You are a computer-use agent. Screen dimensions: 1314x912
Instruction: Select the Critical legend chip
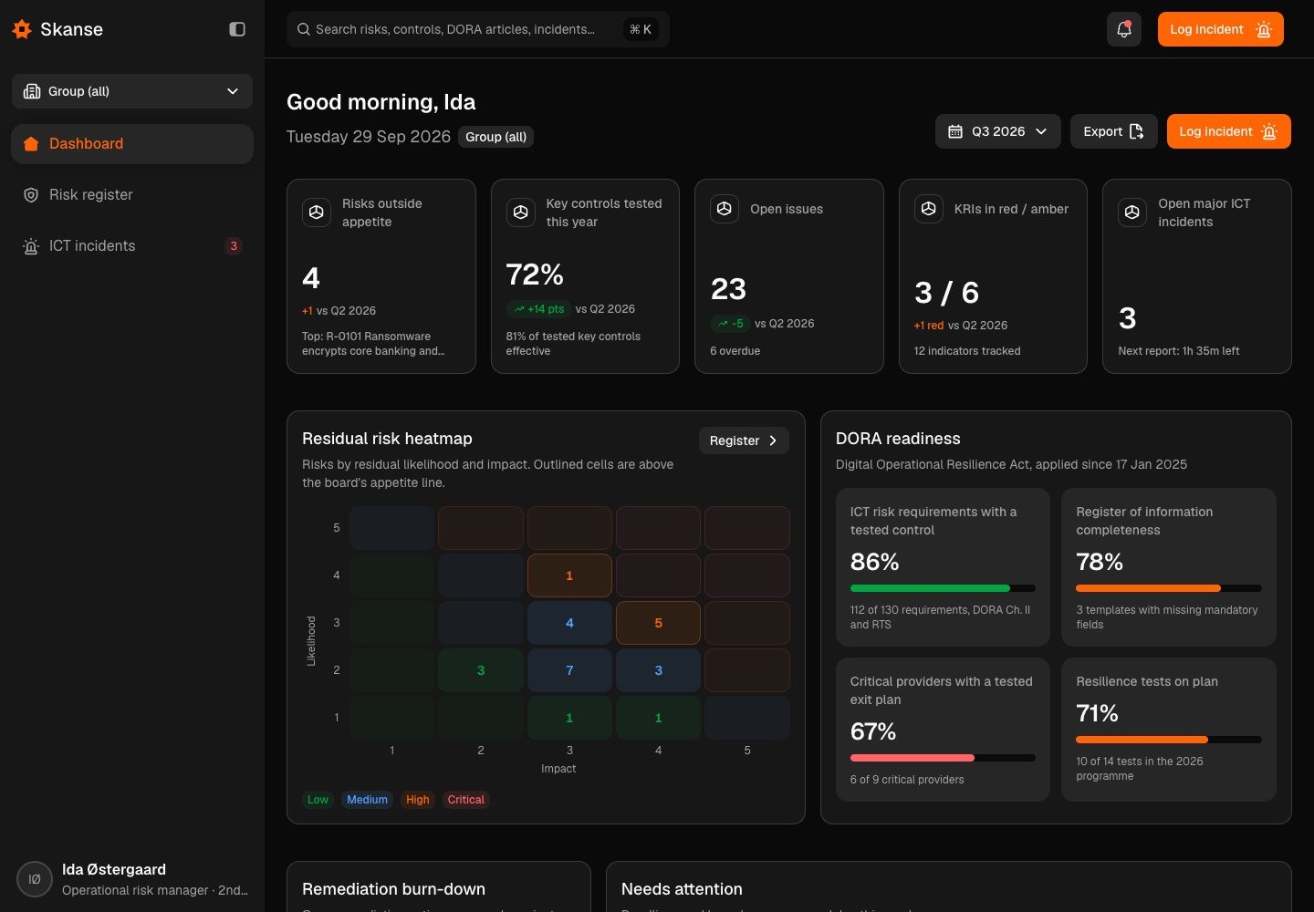click(466, 800)
